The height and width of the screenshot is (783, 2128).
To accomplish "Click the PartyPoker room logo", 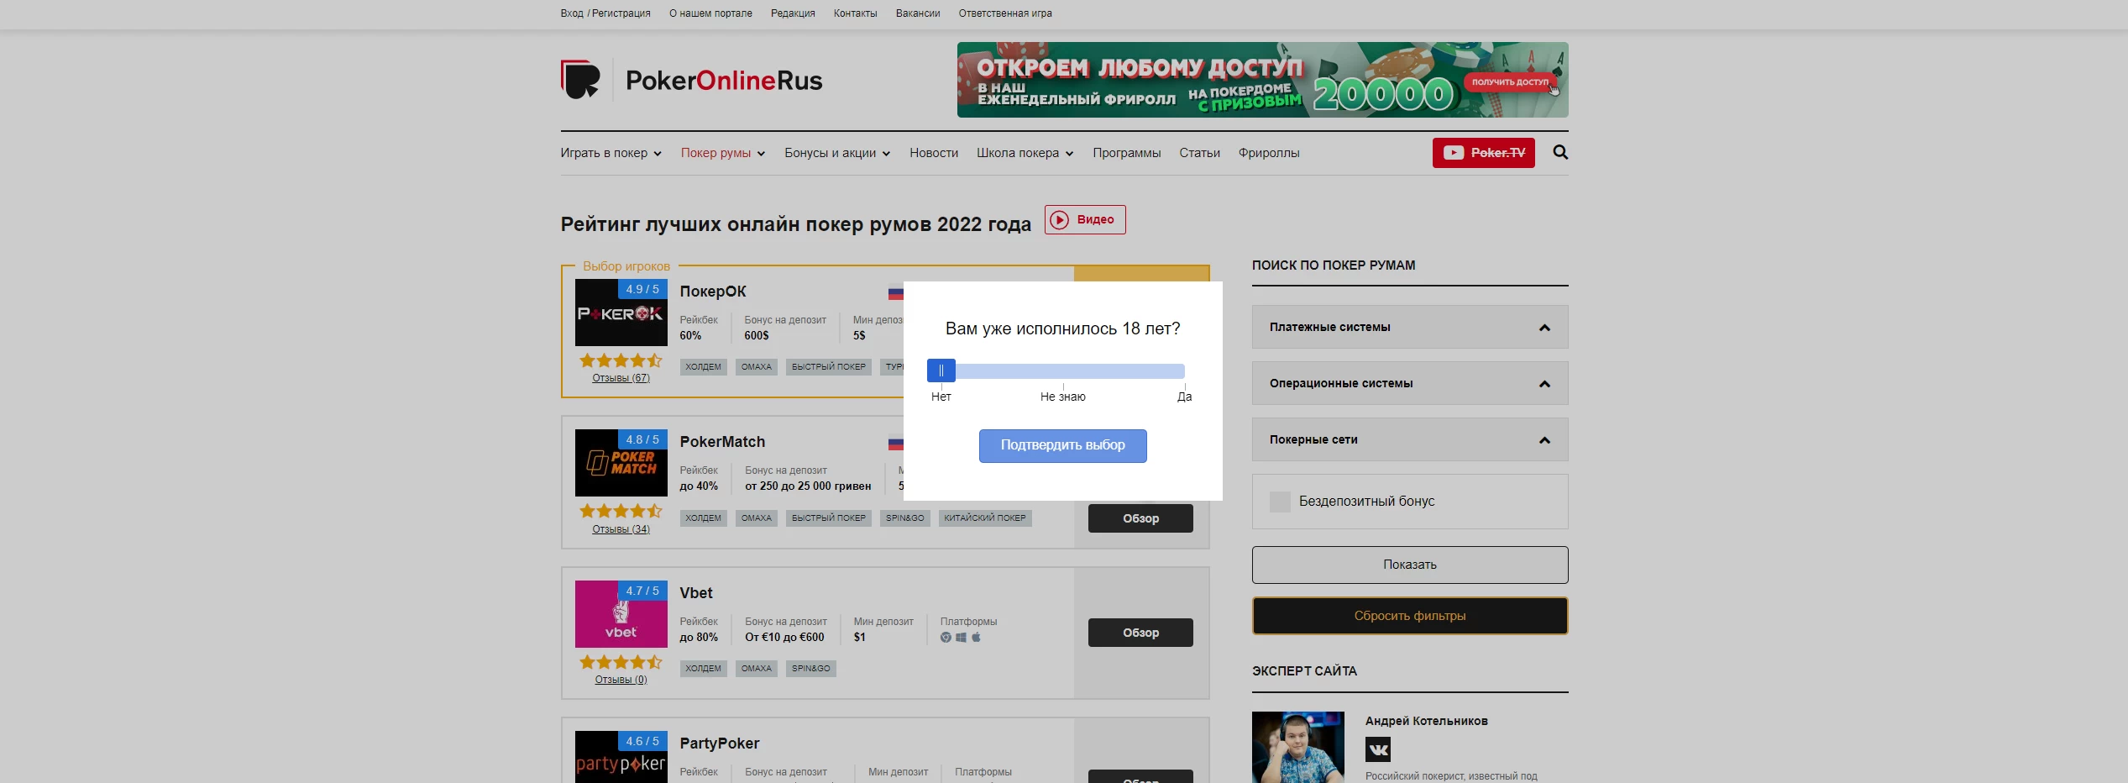I will click(621, 757).
